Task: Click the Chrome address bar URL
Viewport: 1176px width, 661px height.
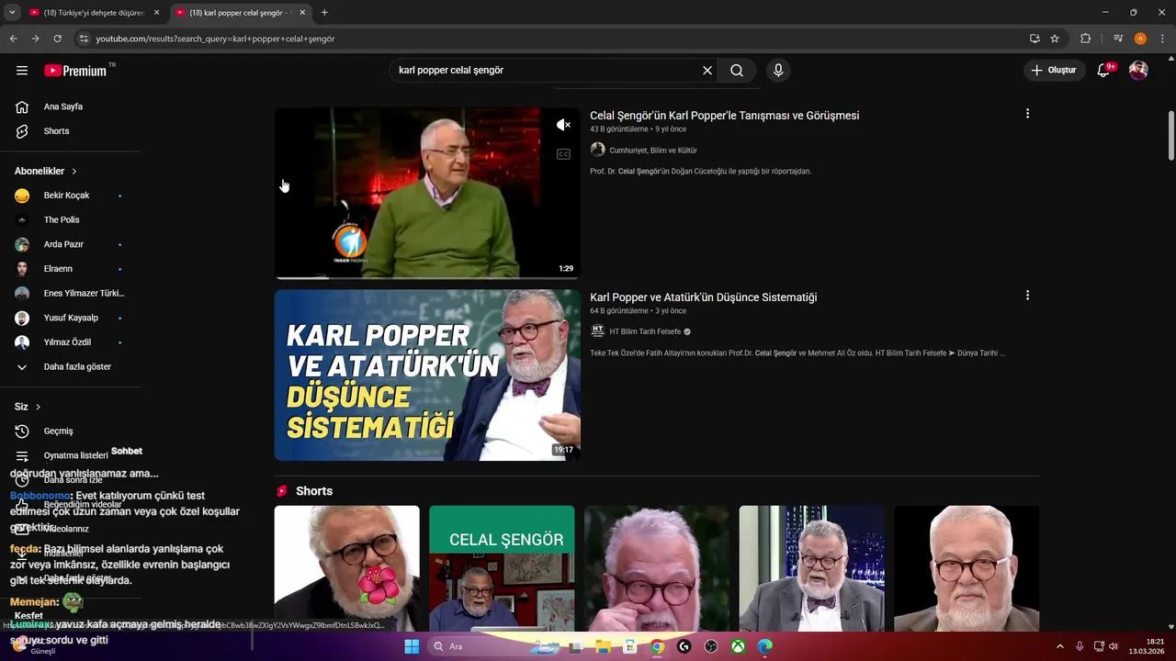Action: click(x=215, y=39)
